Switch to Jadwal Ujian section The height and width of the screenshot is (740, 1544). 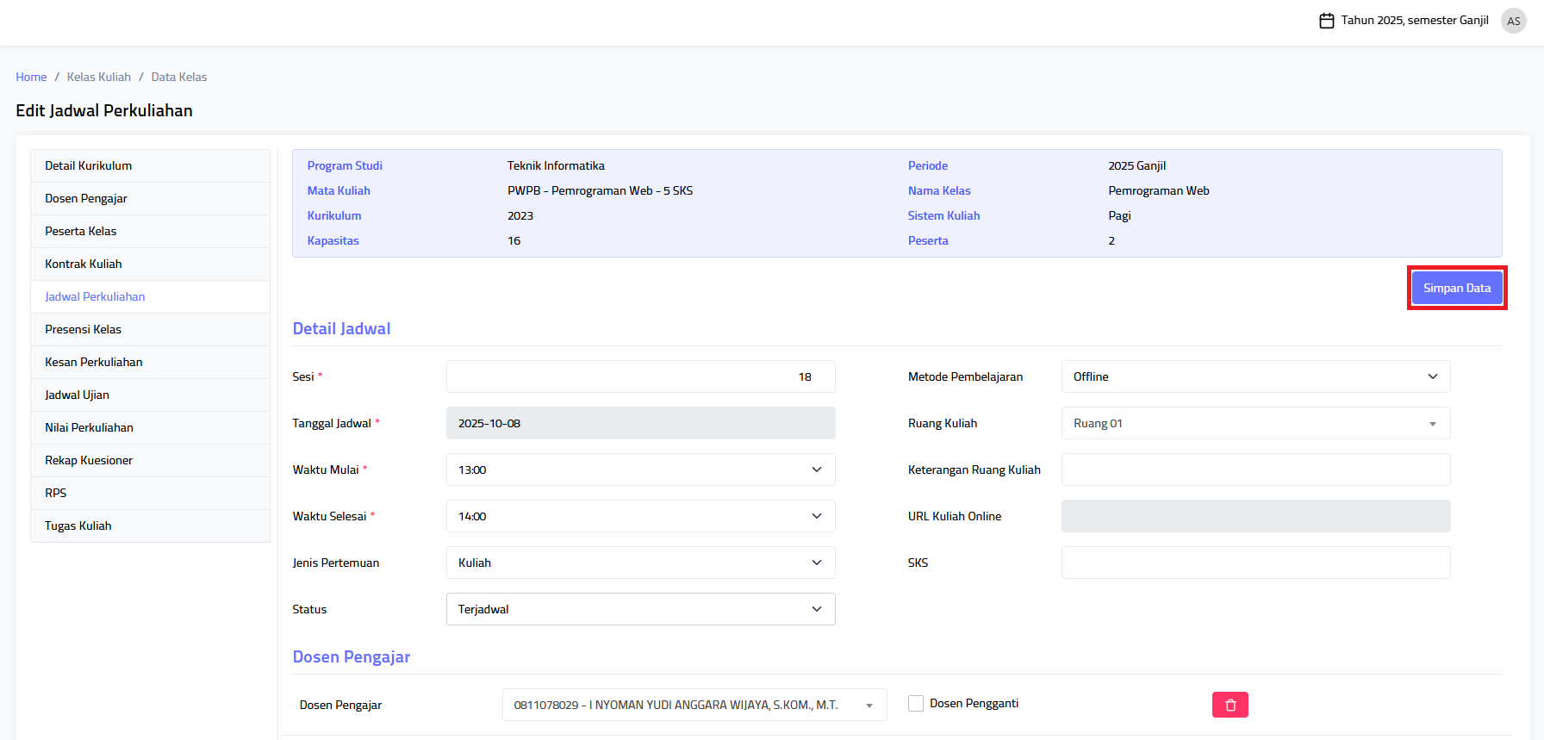tap(78, 395)
